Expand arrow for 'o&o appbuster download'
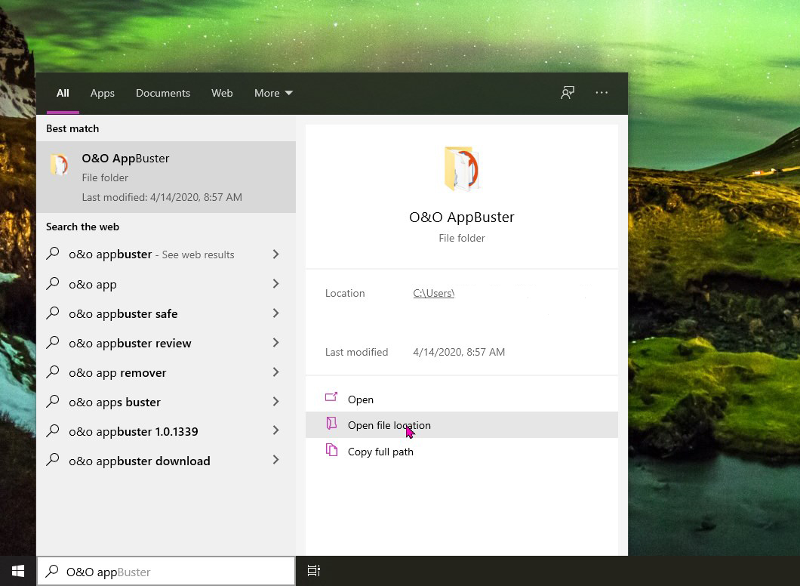800x586 pixels. [275, 461]
